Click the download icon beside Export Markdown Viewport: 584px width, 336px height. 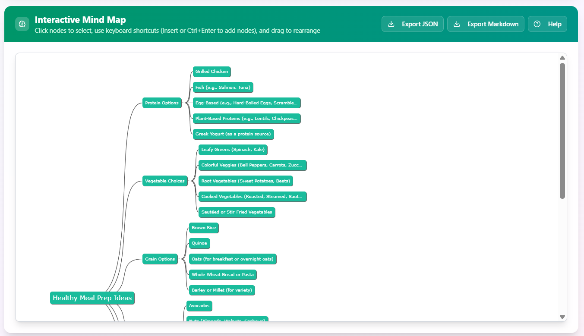point(456,24)
